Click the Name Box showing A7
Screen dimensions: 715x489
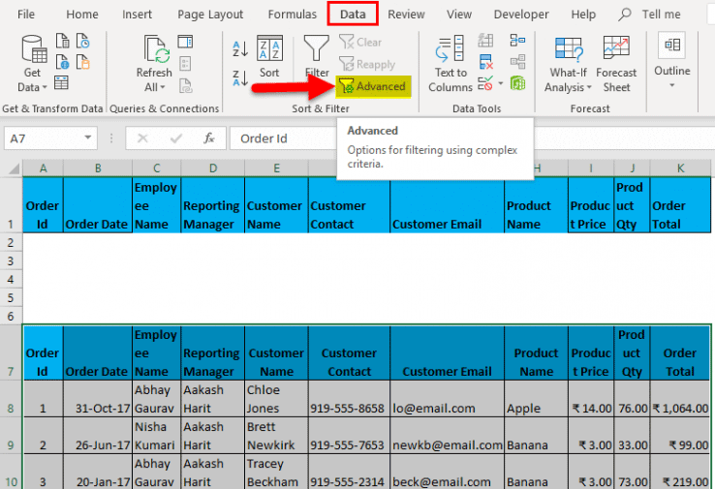tap(45, 138)
